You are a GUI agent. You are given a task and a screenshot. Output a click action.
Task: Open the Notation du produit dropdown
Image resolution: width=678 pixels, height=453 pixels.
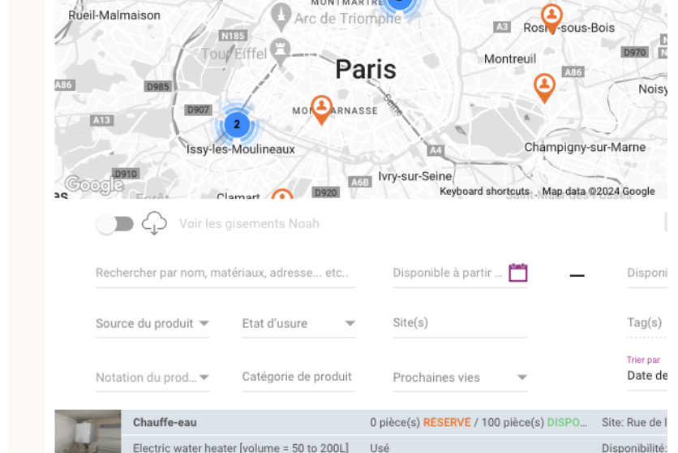click(152, 377)
